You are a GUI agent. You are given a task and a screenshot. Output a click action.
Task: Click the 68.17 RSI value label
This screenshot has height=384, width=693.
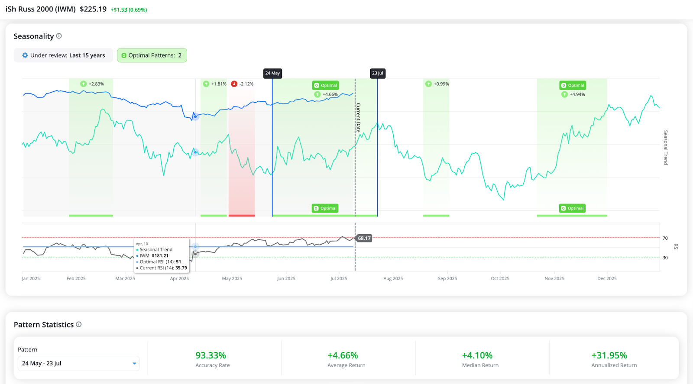pyautogui.click(x=364, y=238)
